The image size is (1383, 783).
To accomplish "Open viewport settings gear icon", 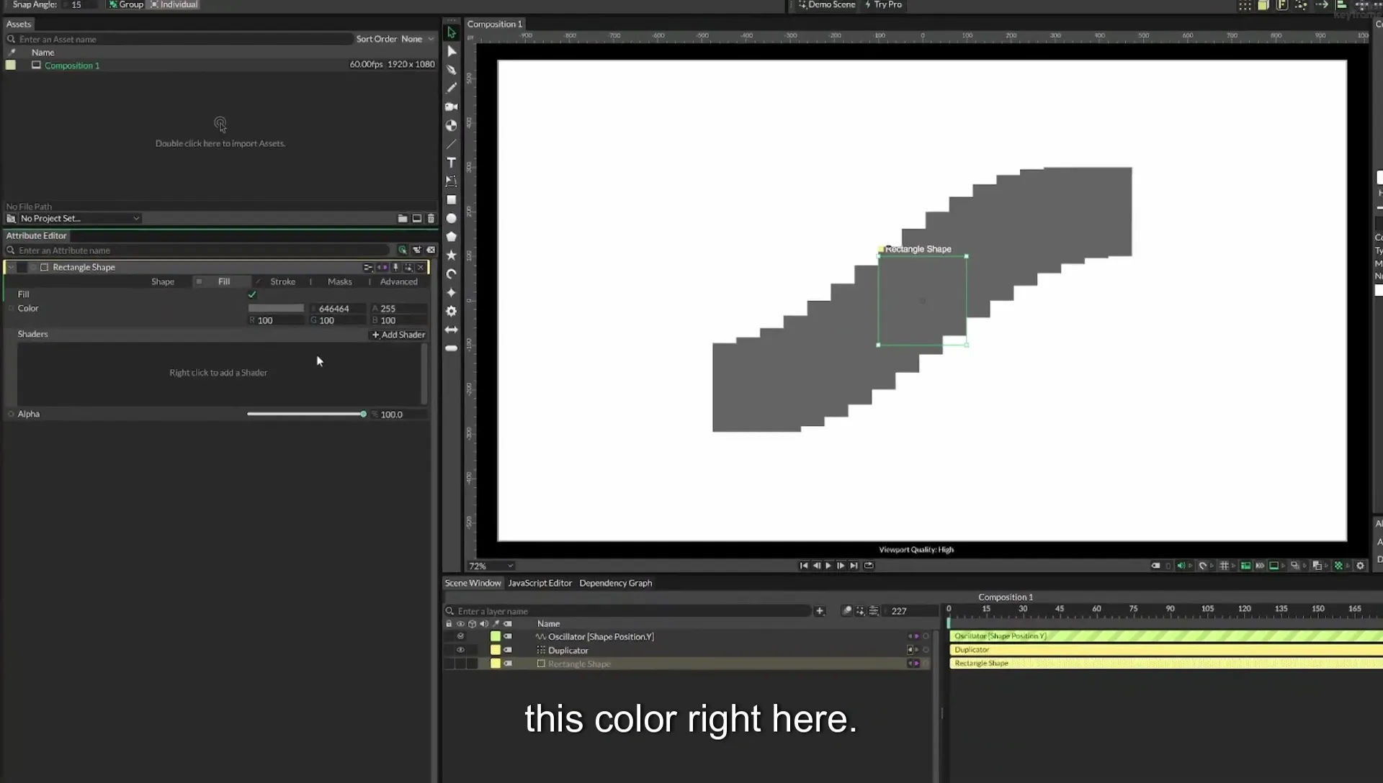I will point(1361,566).
